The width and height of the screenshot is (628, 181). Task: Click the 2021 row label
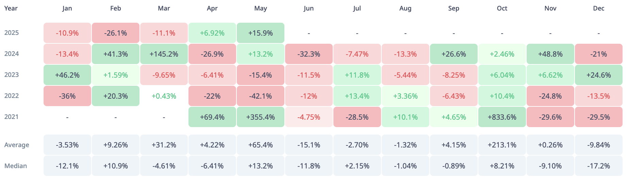click(12, 117)
